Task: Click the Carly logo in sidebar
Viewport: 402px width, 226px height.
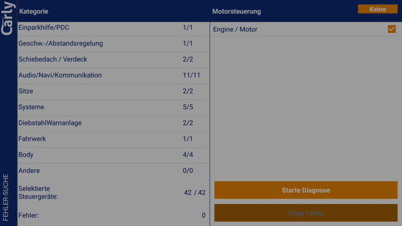Action: click(8, 18)
